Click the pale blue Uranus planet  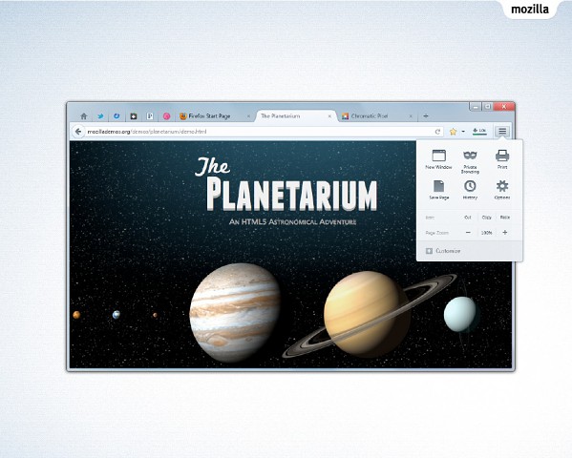point(459,314)
